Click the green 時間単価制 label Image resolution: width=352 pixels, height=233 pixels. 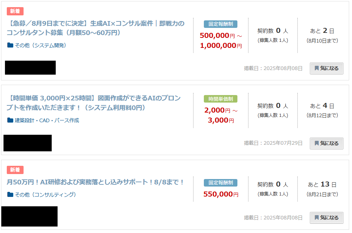pos(221,99)
